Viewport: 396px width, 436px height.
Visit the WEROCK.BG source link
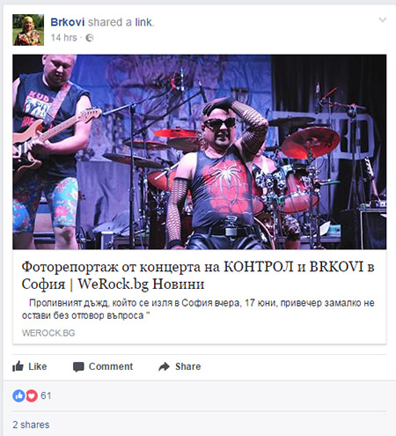coord(48,333)
